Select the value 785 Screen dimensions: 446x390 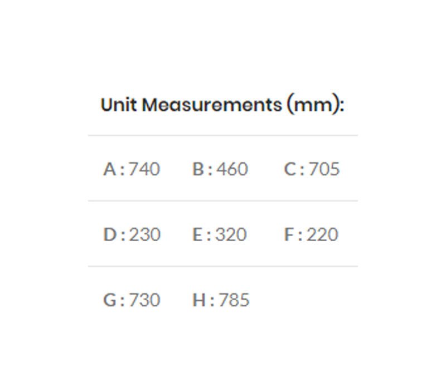click(234, 300)
